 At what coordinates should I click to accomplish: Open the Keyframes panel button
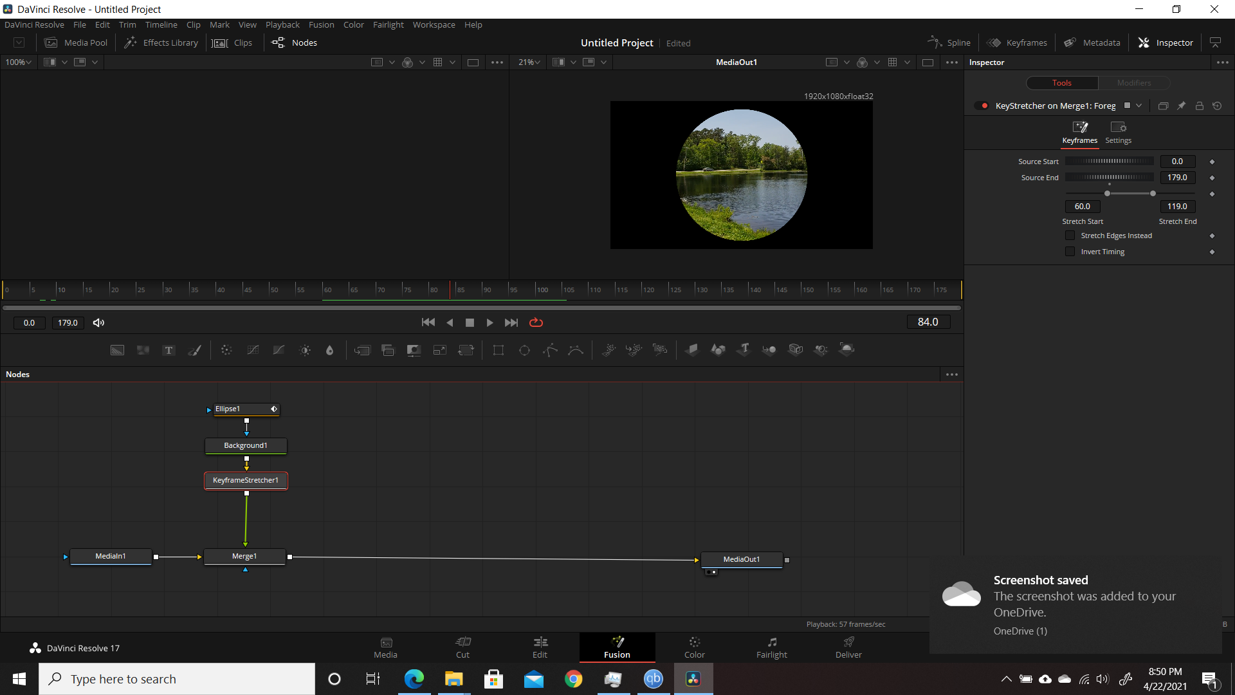1017,42
